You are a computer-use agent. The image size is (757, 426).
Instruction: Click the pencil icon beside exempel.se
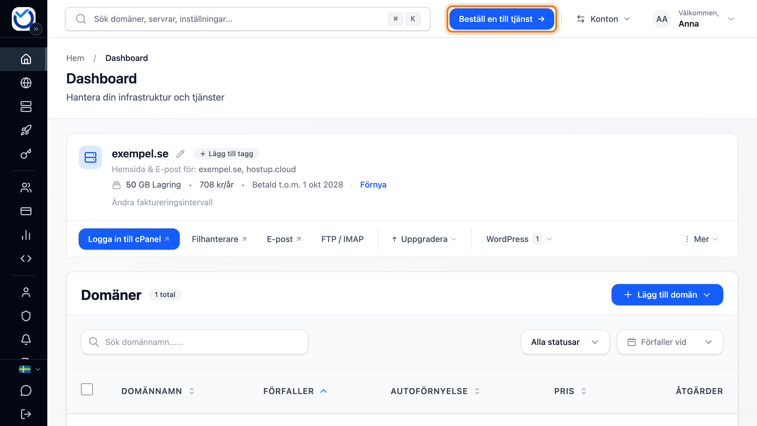click(180, 154)
